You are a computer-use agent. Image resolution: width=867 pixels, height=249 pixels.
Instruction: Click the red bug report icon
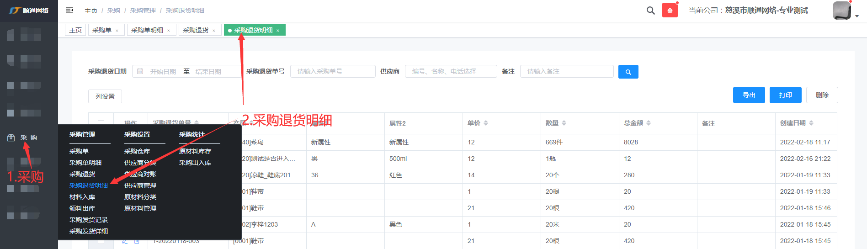[x=670, y=11]
